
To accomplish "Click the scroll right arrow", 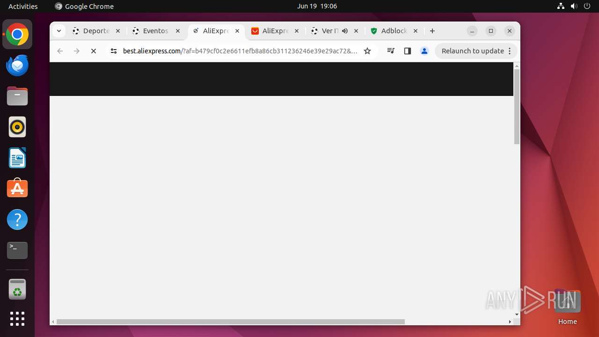I will tap(510, 322).
